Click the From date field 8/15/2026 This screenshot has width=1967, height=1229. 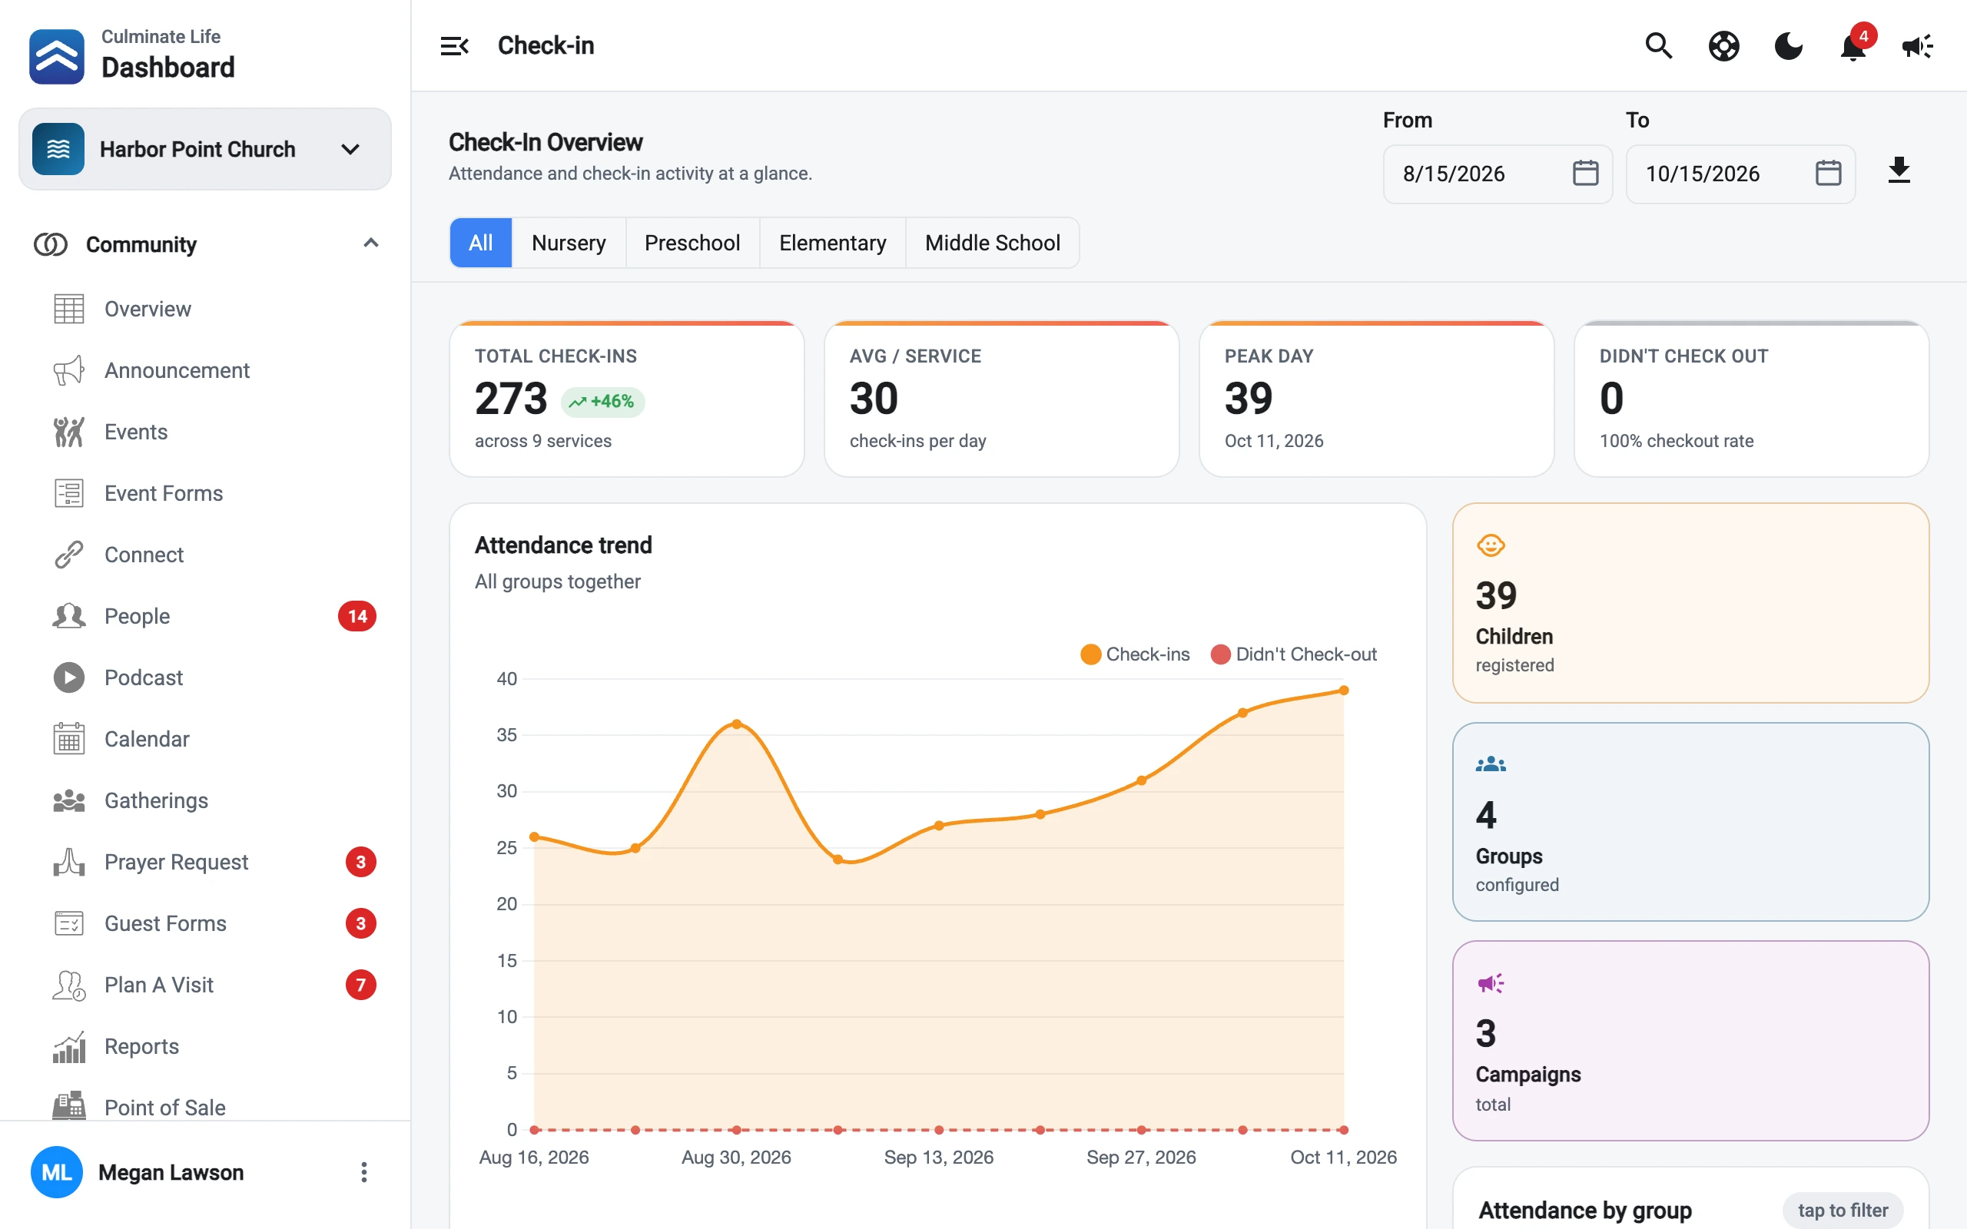[x=1498, y=174]
